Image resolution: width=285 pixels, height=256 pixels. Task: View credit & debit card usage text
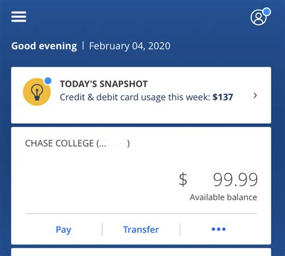(x=135, y=97)
